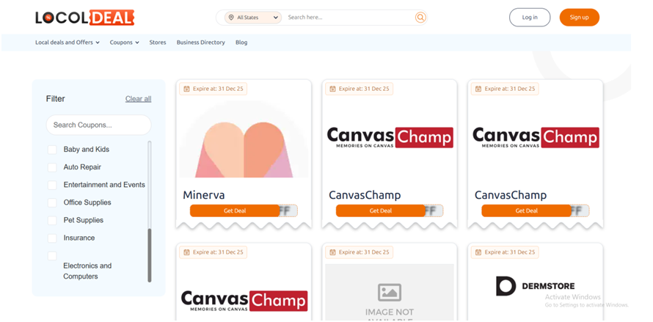
Task: Check the Baby and Kids filter
Action: [x=52, y=150]
